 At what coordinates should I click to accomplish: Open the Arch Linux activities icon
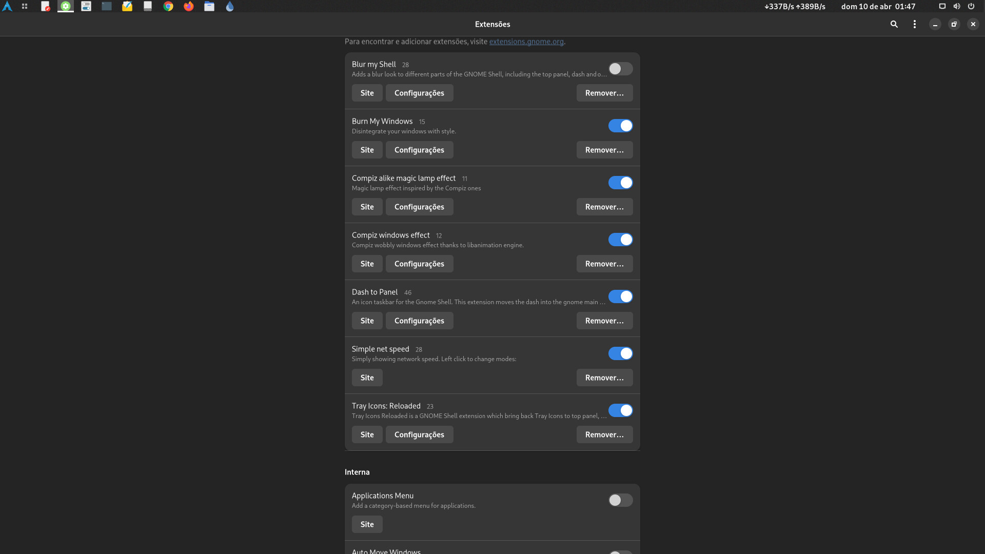tap(7, 7)
